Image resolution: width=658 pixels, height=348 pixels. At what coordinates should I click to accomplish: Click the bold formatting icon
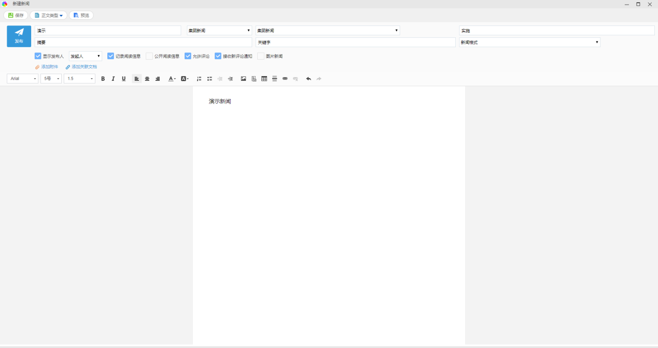click(x=103, y=79)
